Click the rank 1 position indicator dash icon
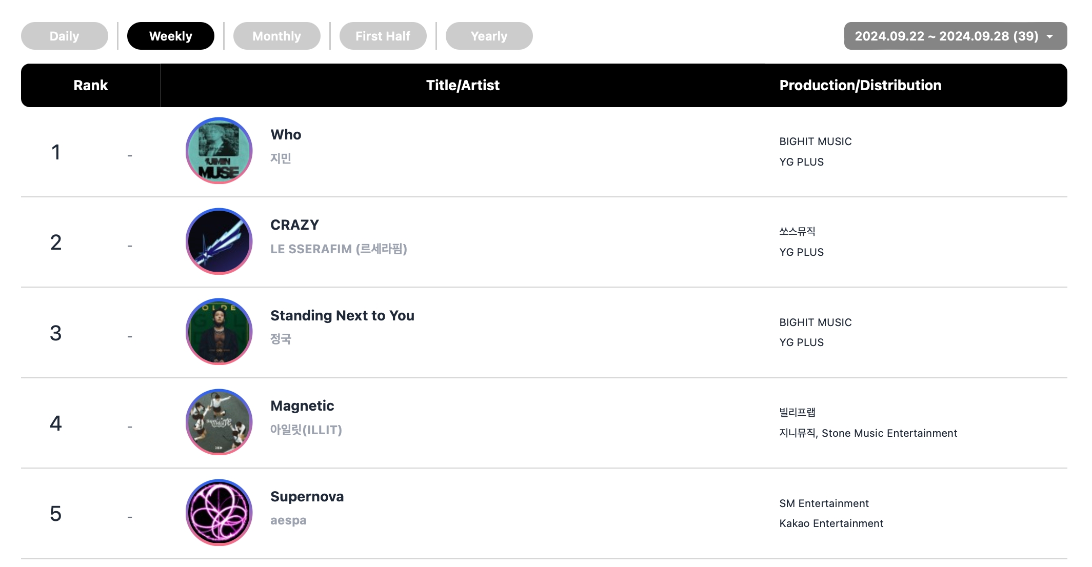1092x567 pixels. point(131,151)
